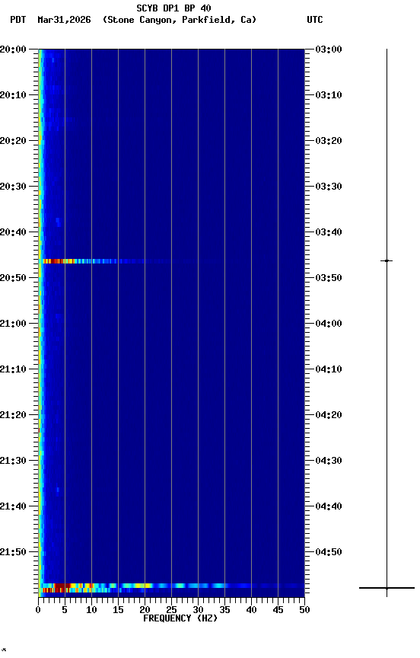
Task: Click the 04:40 UTC time label
Action: pyautogui.click(x=329, y=507)
